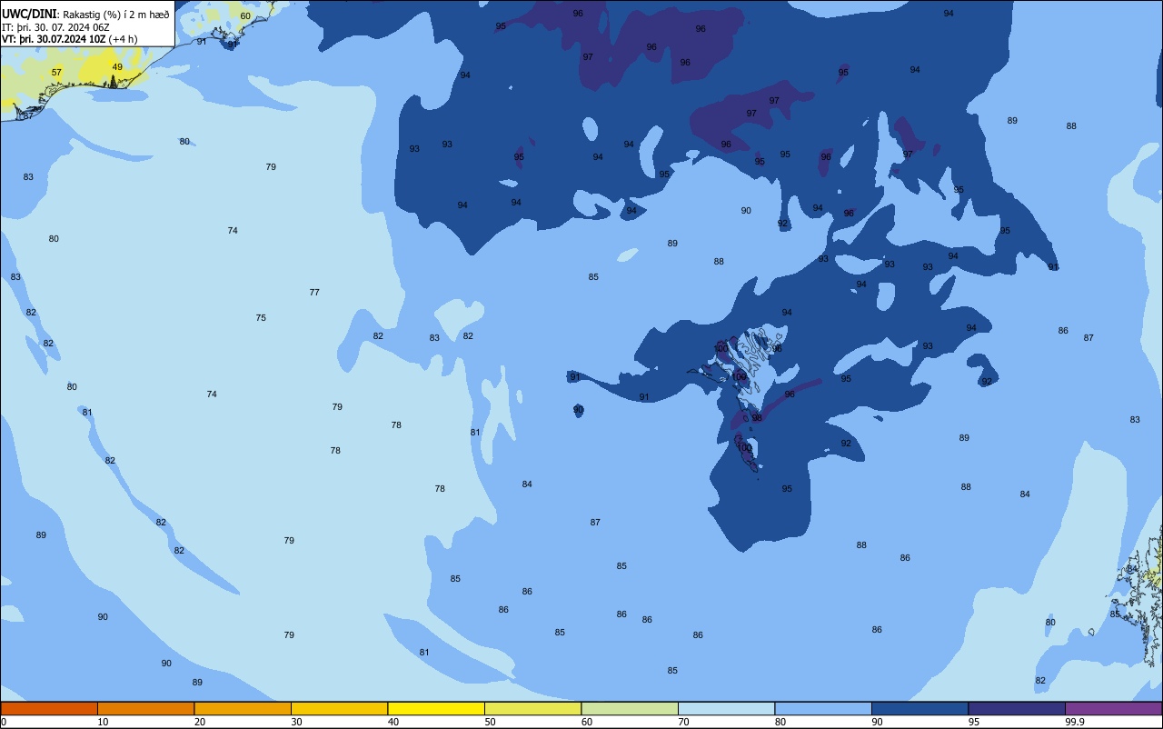Click the '98' humidity value near the islands
Image resolution: width=1163 pixels, height=729 pixels.
(757, 418)
